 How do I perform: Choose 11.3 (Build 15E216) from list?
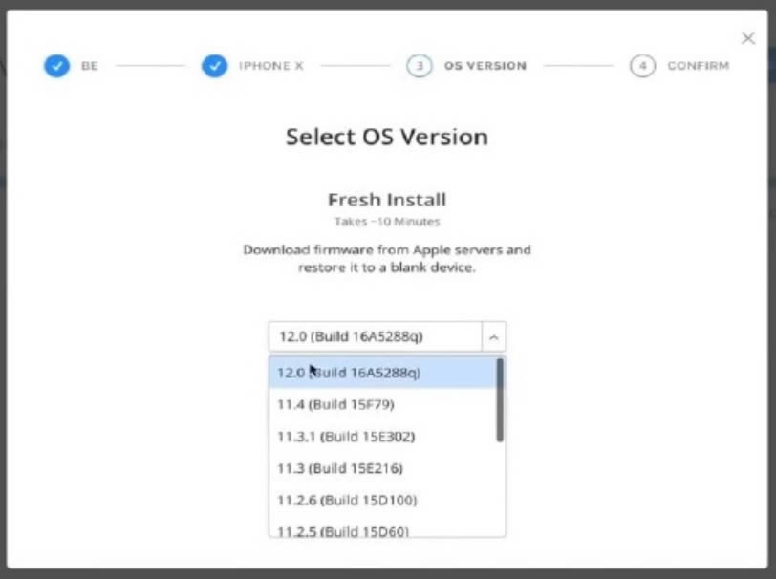pyautogui.click(x=382, y=468)
